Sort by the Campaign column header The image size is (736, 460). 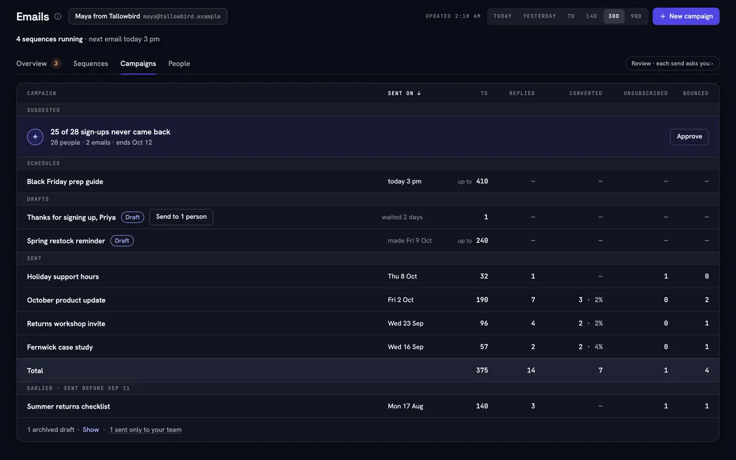point(42,93)
